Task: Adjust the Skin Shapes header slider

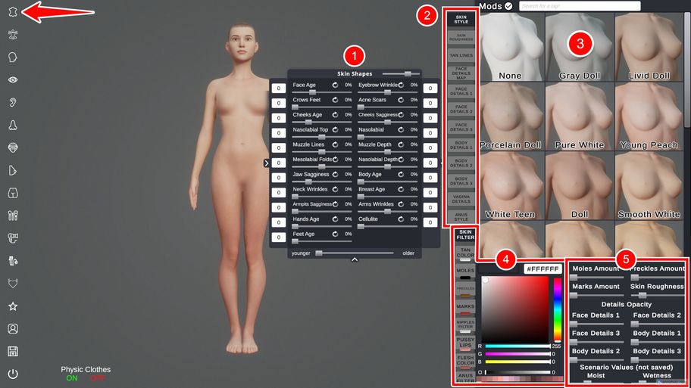Action: [401, 74]
